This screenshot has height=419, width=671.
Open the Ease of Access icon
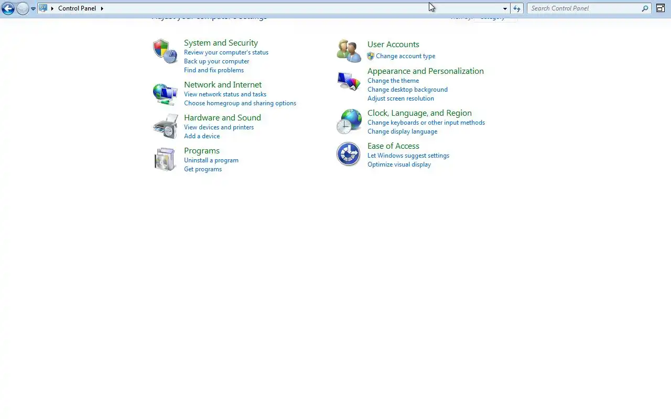click(349, 155)
